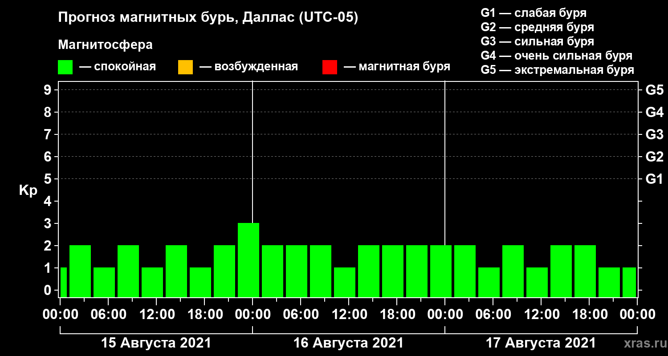Click the '17 Августа 2021' date label
The width and height of the screenshot is (668, 356).
coord(541,343)
